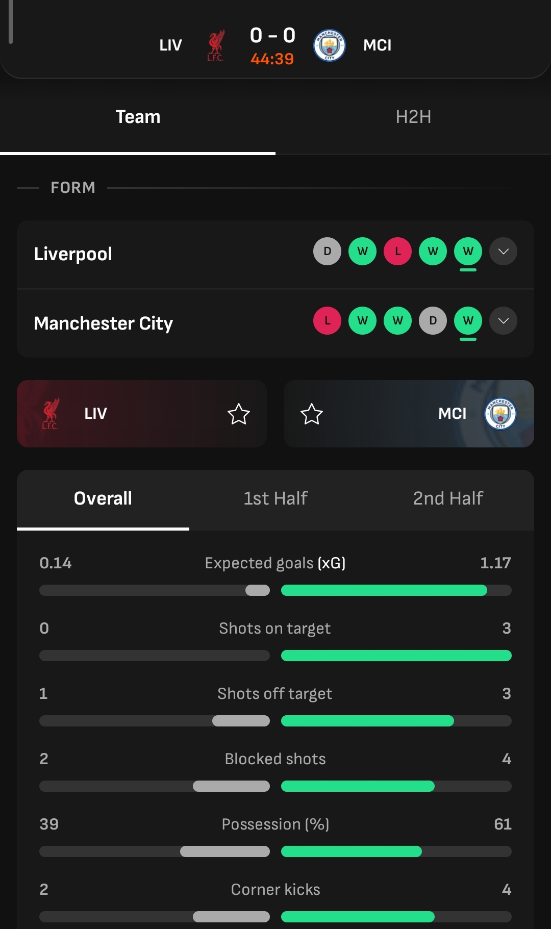Viewport: 551px width, 929px height.
Task: Expand Liverpool's form with the chevron
Action: click(x=503, y=251)
